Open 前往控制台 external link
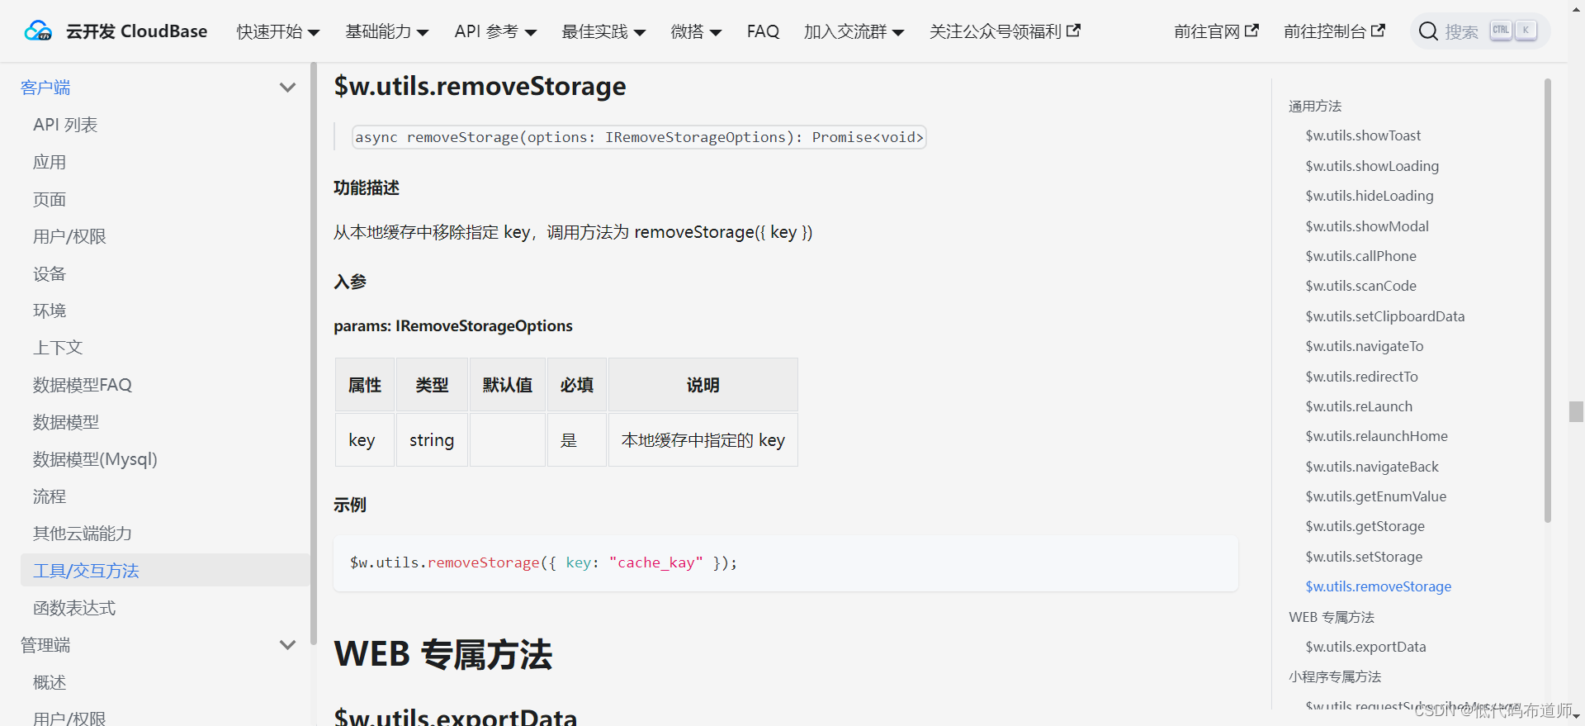Viewport: 1585px width, 726px height. pos(1334,31)
